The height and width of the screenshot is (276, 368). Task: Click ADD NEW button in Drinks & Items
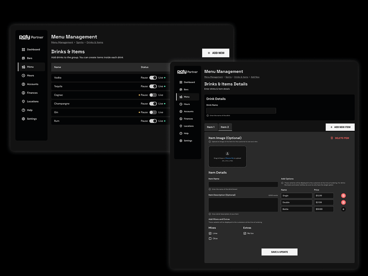pos(216,53)
